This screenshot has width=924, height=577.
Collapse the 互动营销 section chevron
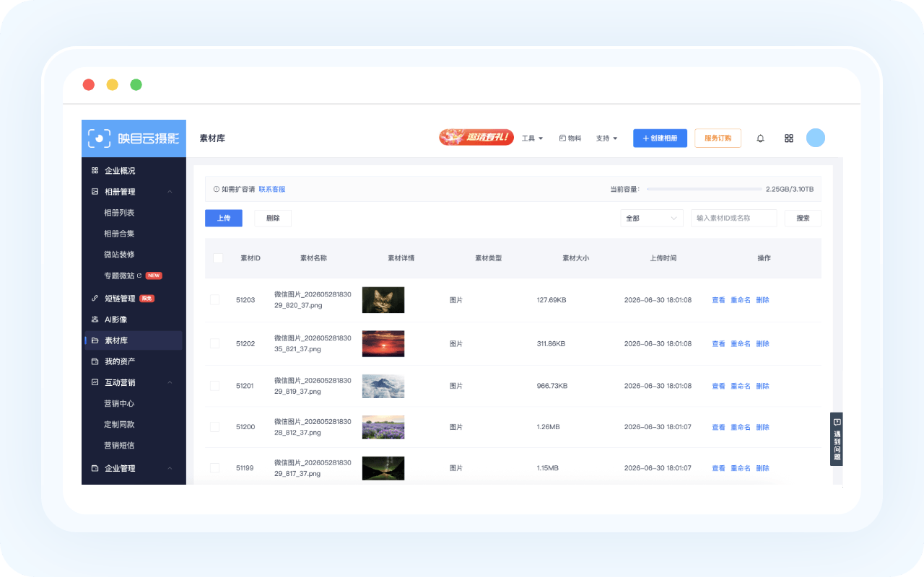[x=170, y=382]
